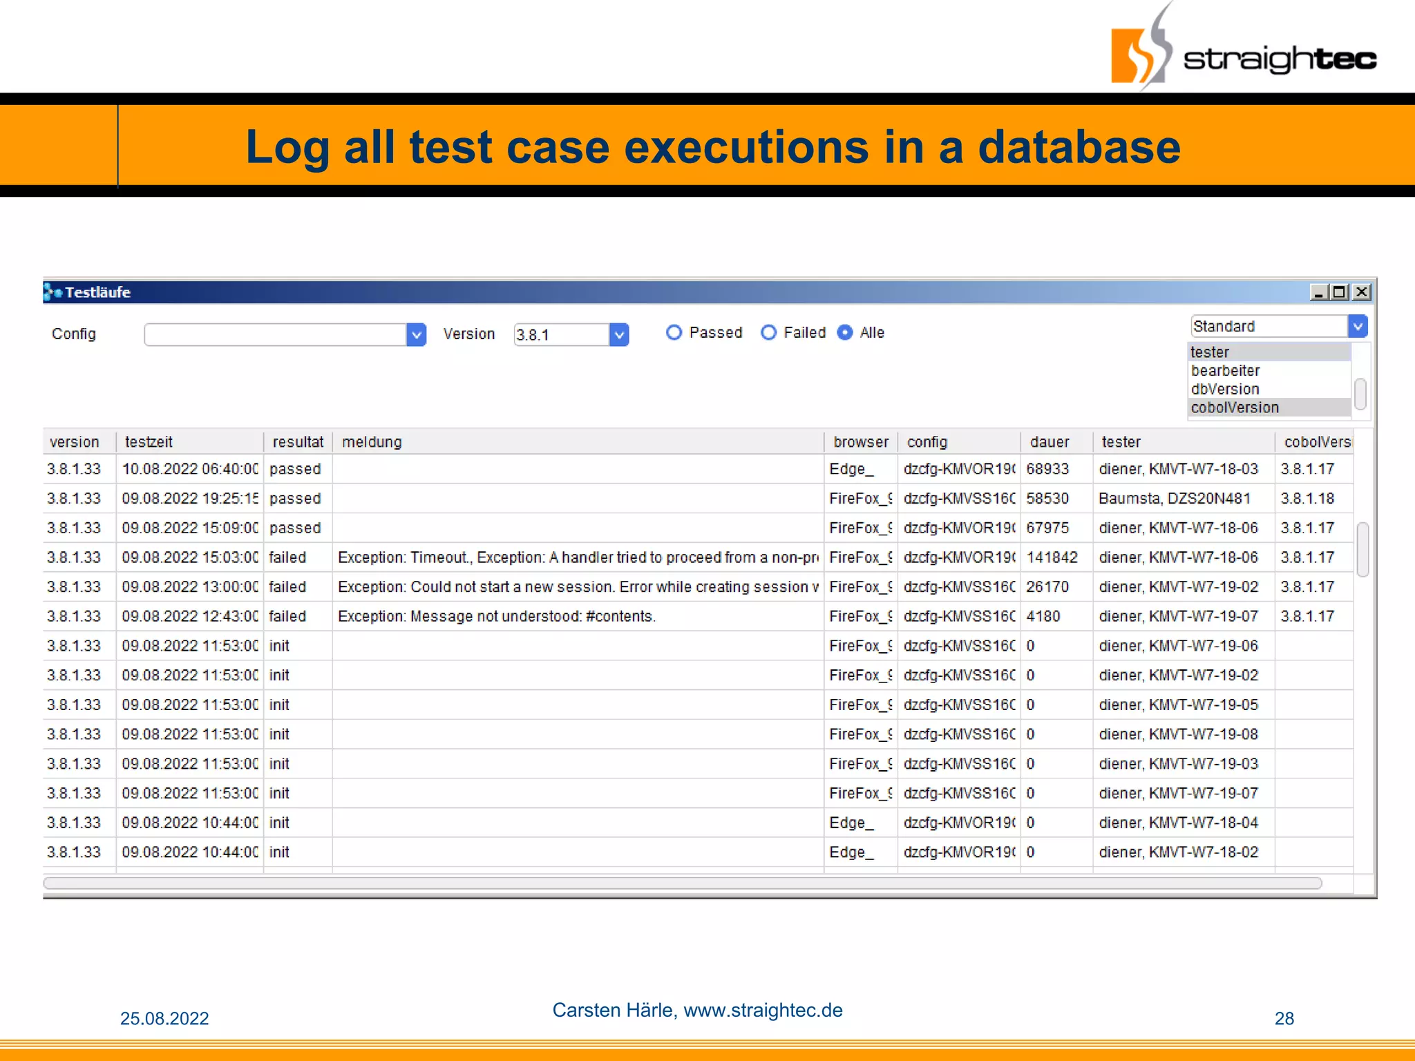This screenshot has height=1061, width=1415.
Task: Sort by the dauer column header
Action: coord(1057,441)
